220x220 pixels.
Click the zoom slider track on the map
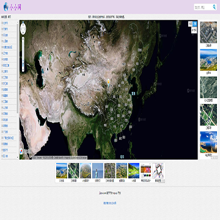[x=23, y=54]
